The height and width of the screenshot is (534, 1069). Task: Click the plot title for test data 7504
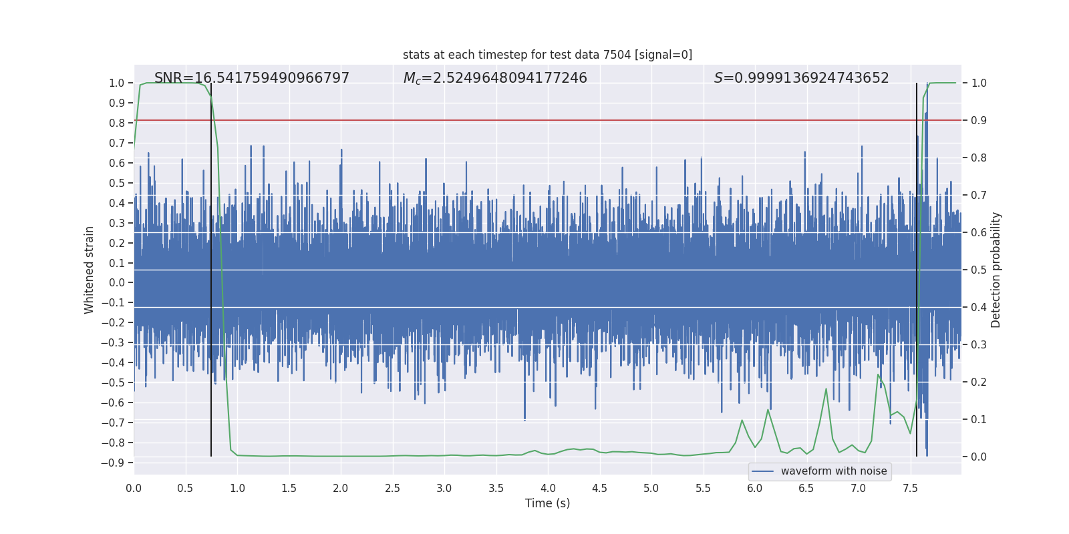(x=547, y=55)
